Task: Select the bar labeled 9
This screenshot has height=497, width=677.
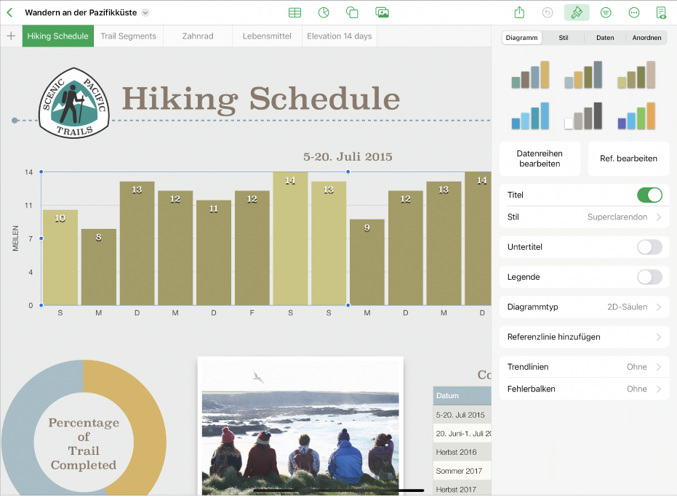Action: pos(367,262)
